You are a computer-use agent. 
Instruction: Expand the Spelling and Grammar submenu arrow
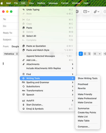click(x=73, y=82)
